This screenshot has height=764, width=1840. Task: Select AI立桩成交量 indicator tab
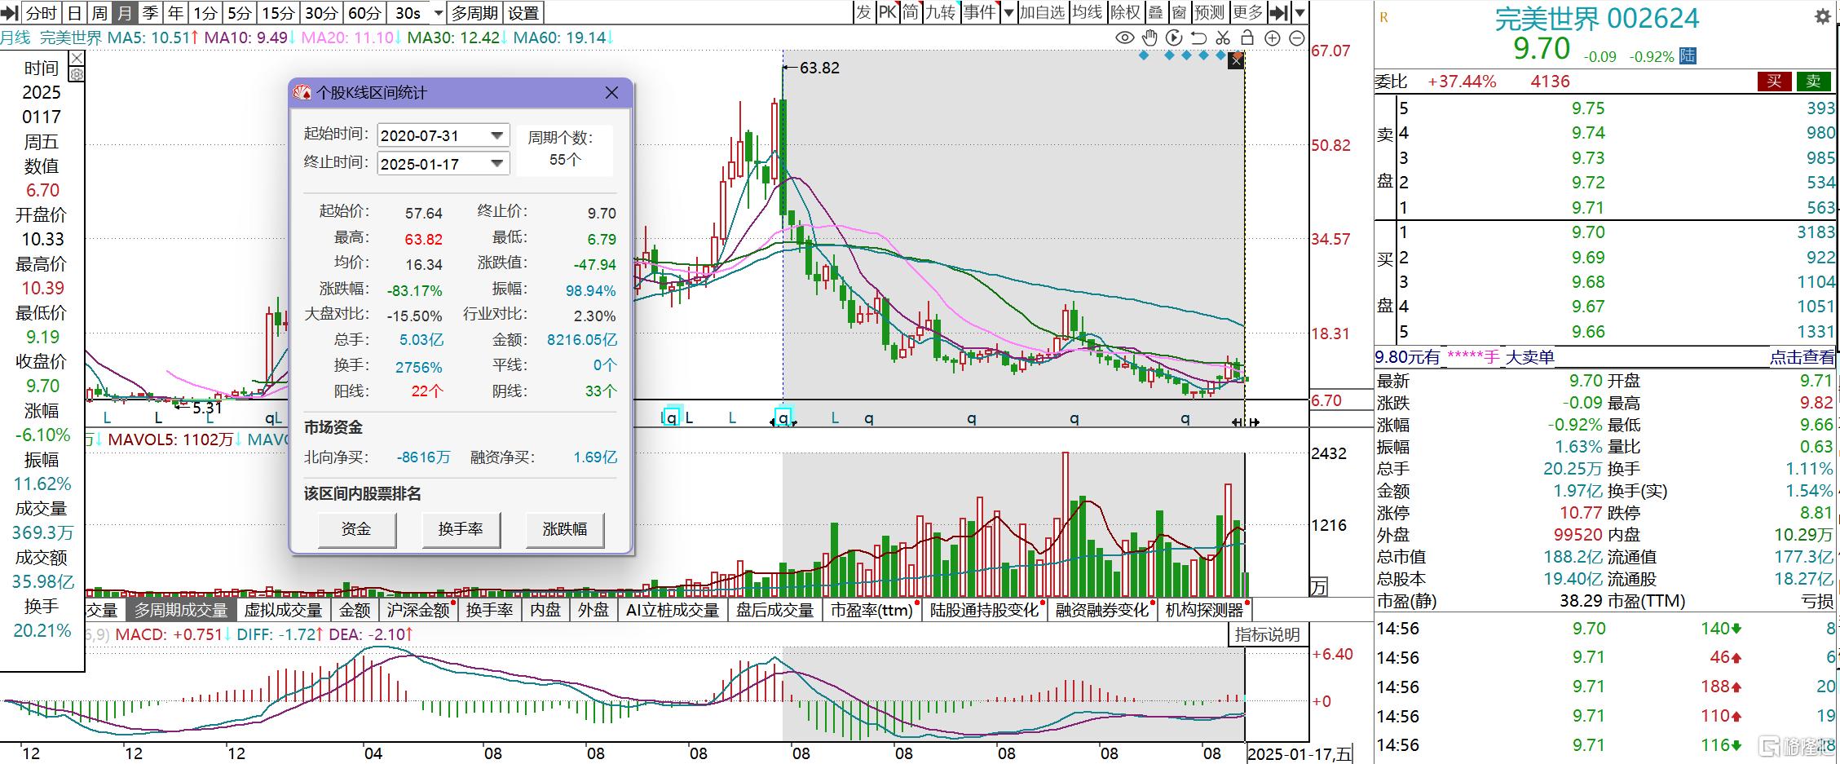[x=673, y=610]
